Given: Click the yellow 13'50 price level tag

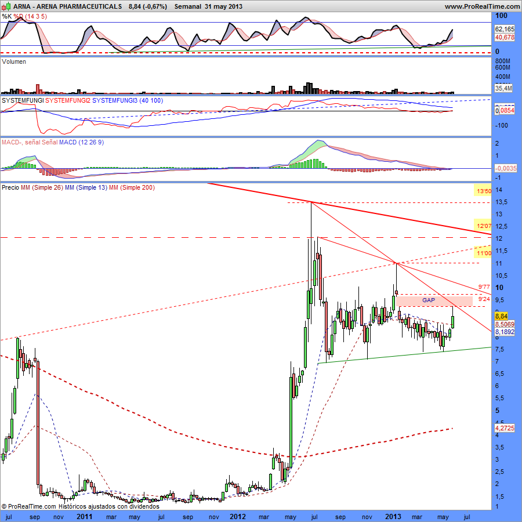Looking at the screenshot, I should click(x=483, y=191).
